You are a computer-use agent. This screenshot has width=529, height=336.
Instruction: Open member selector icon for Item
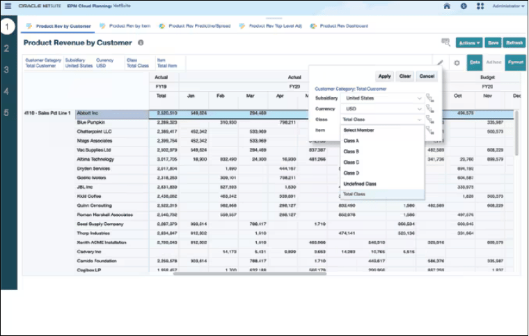click(430, 131)
